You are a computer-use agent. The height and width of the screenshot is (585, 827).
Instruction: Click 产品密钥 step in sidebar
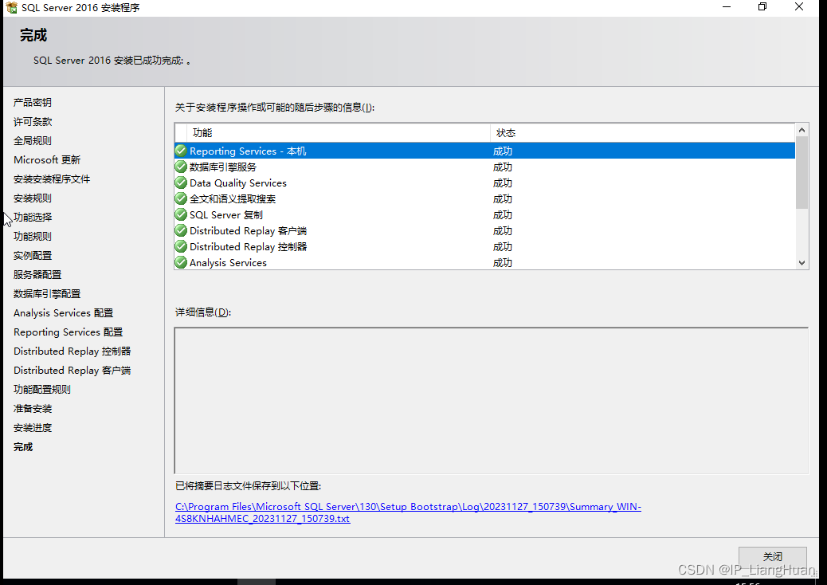point(33,102)
